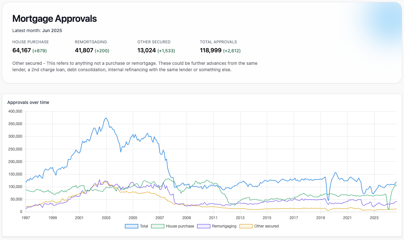This screenshot has height=240, width=404.
Task: Click the 200,000 y-axis label
Action: (15, 162)
